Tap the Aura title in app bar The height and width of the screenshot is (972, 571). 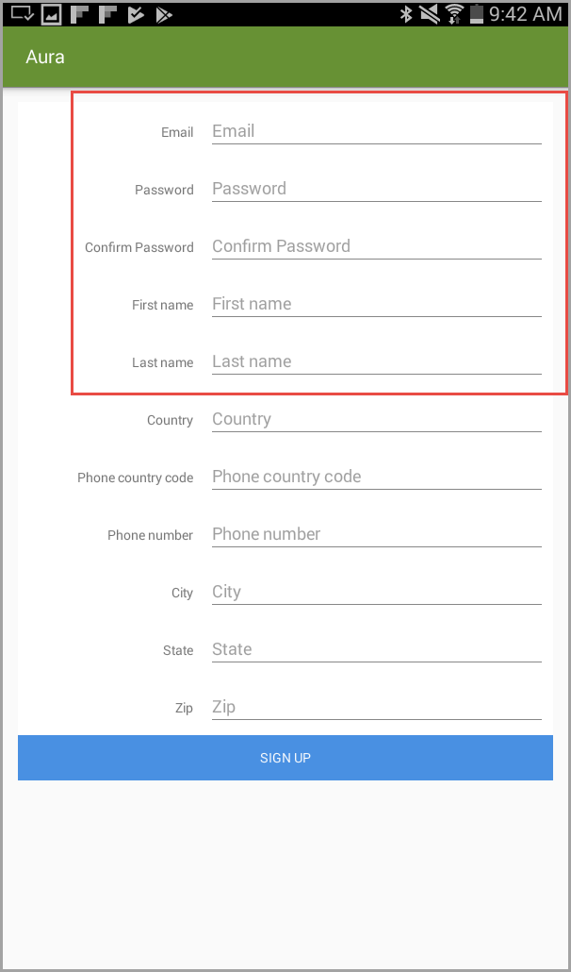(45, 58)
